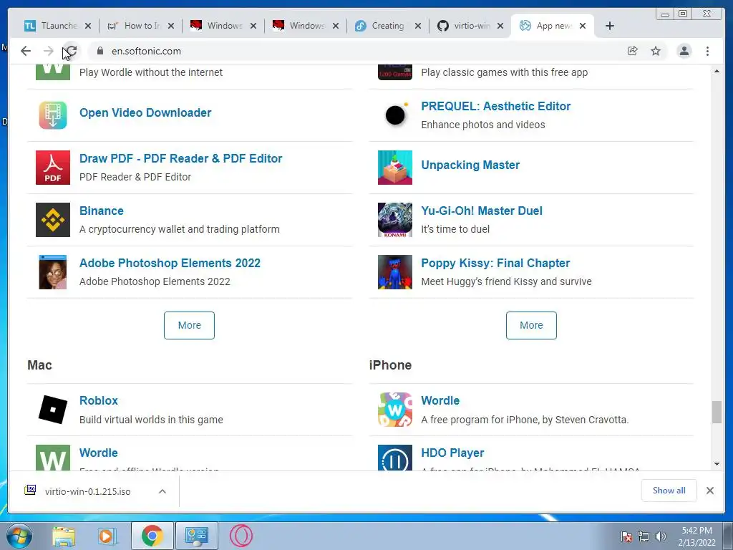Click the taskbar clock showing 5:42 PM
The height and width of the screenshot is (550, 733).
pos(696,536)
